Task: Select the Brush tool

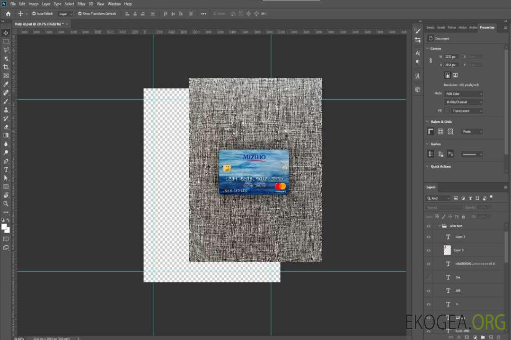Action: [x=6, y=102]
